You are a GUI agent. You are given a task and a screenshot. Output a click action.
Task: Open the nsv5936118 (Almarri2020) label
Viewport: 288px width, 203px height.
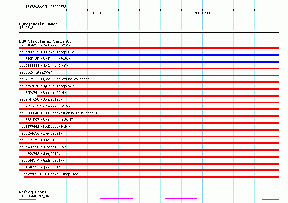[43, 147]
